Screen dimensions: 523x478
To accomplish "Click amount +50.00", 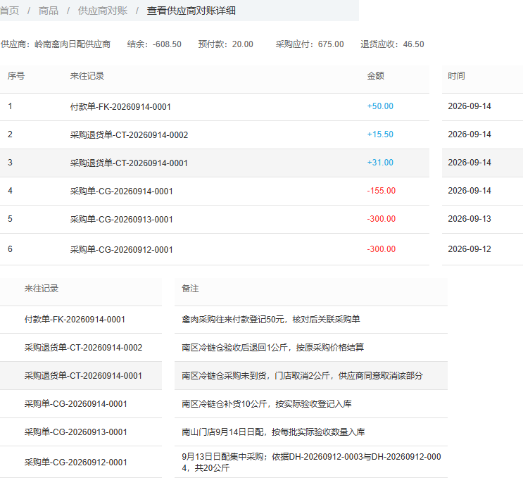I will (x=380, y=106).
